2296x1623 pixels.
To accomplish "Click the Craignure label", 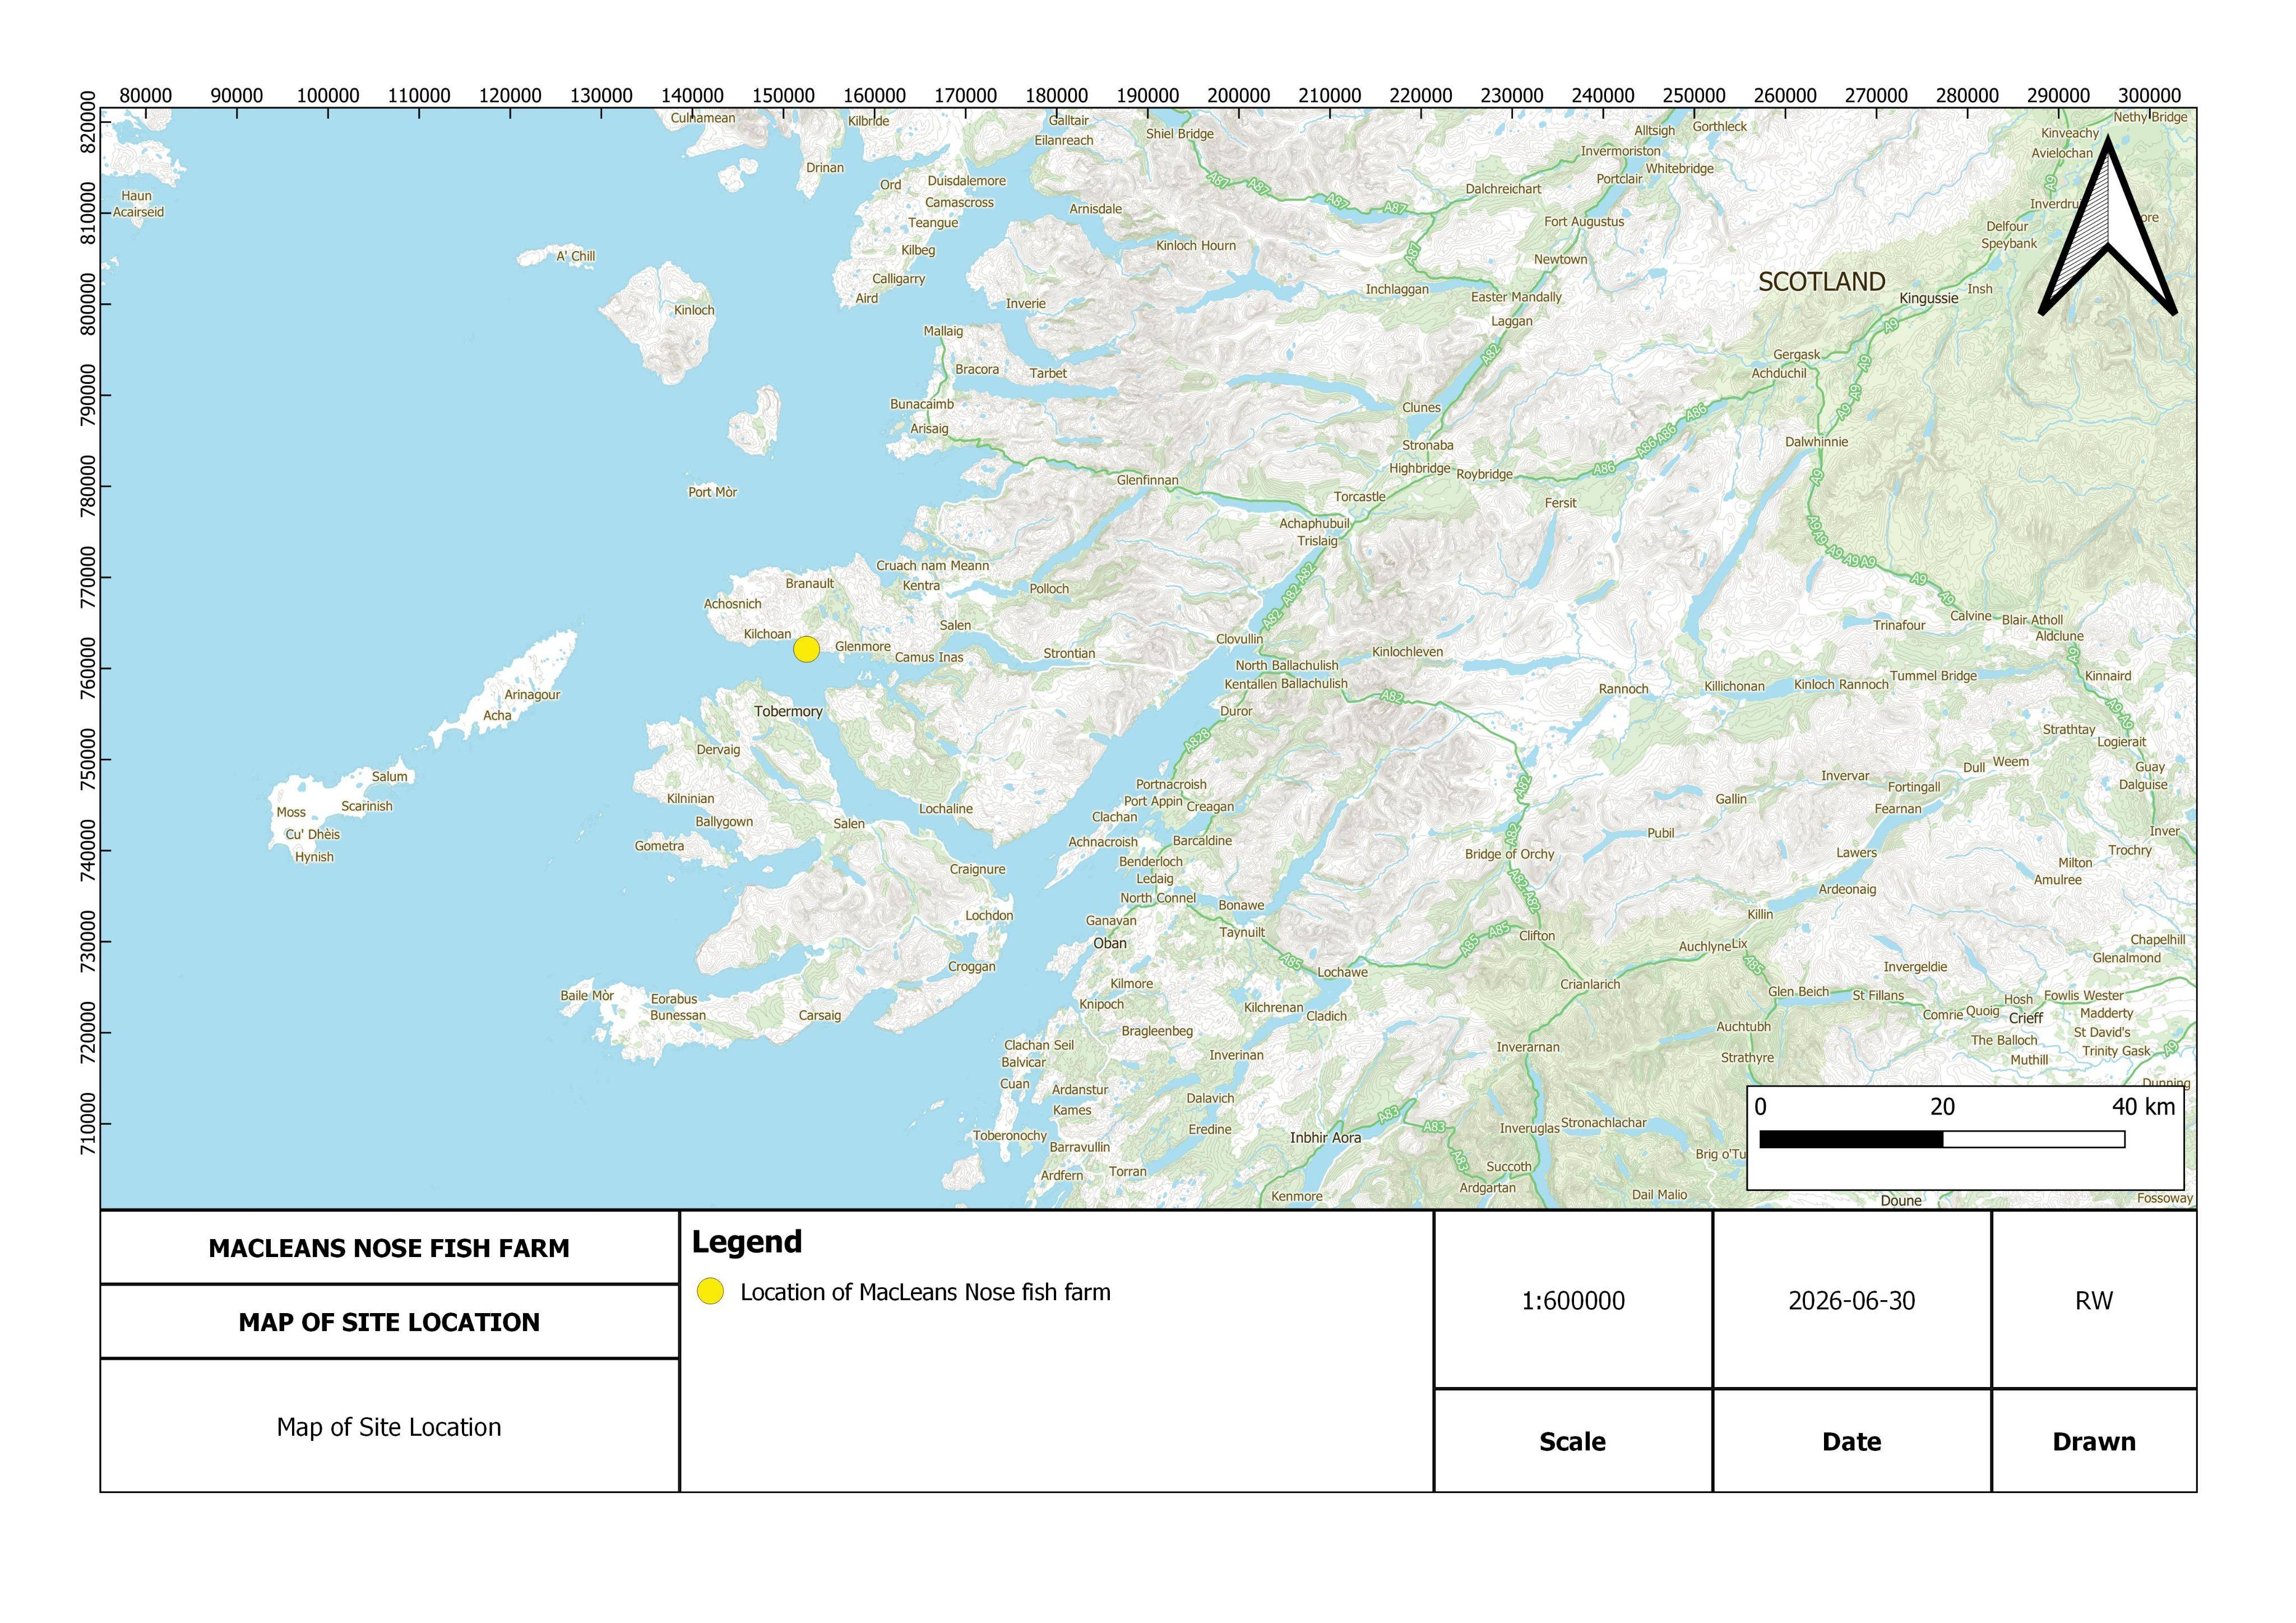I will click(977, 869).
